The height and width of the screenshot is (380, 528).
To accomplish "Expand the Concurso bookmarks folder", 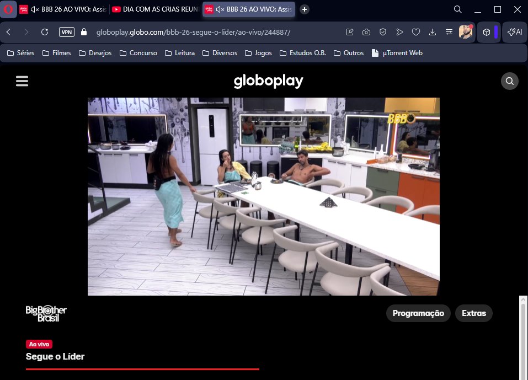I will click(x=138, y=53).
